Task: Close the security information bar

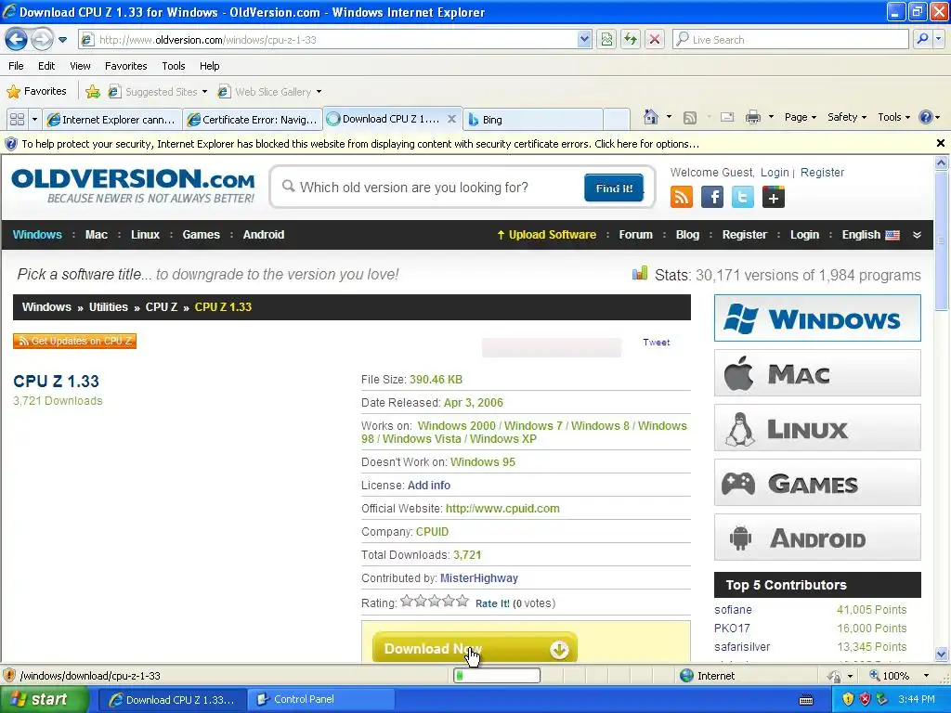Action: coord(940,143)
